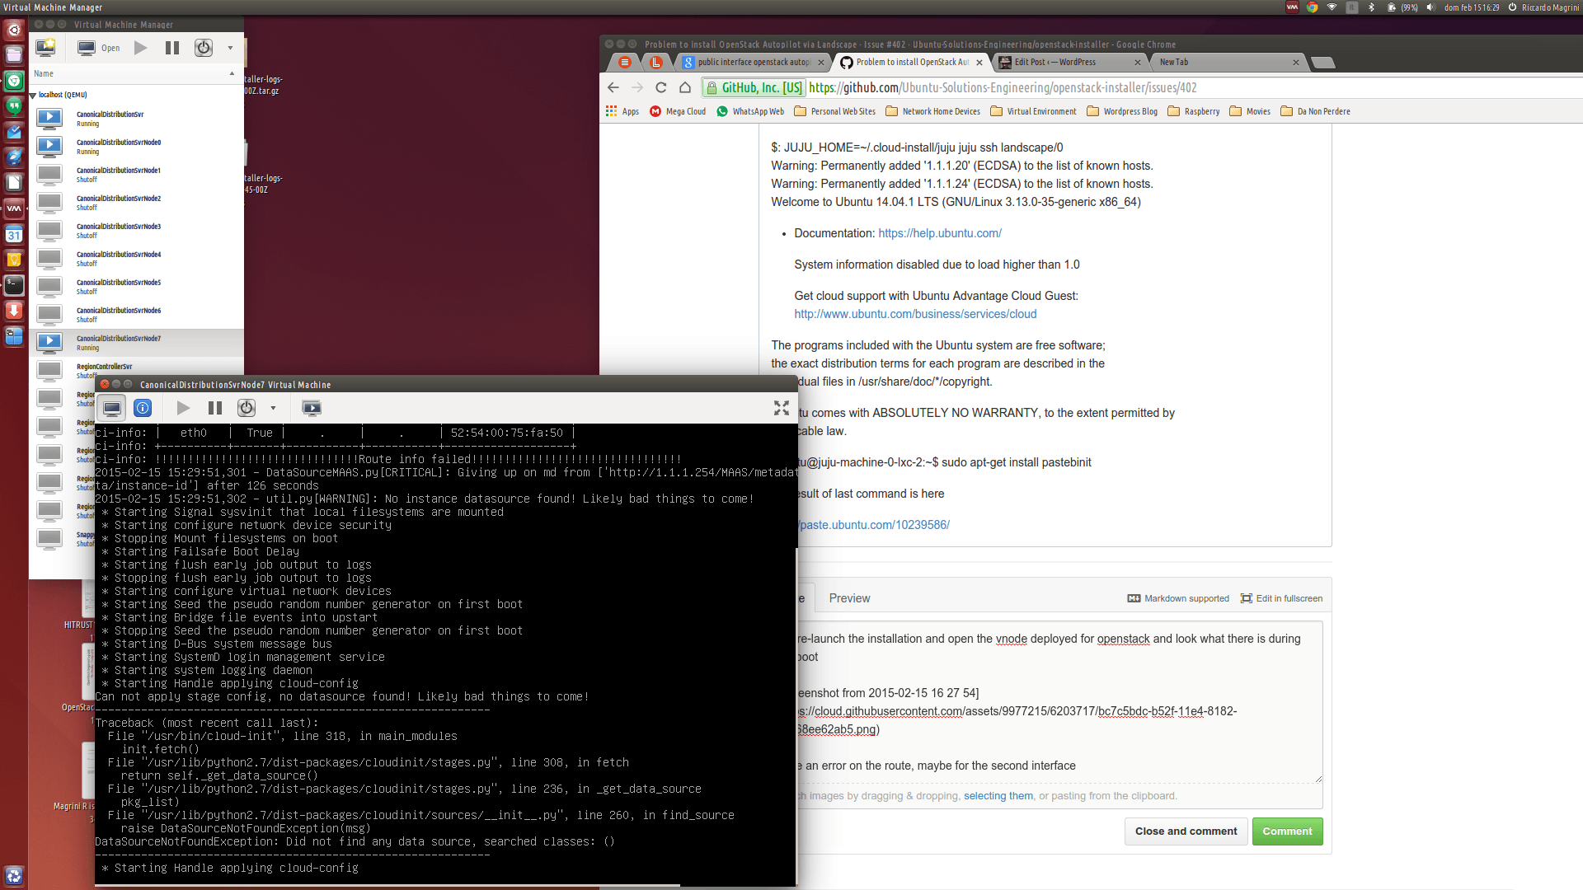Click the Run button in Node7 VM window
This screenshot has width=1583, height=890.
tap(183, 408)
